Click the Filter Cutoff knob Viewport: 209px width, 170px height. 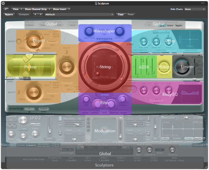[97, 104]
